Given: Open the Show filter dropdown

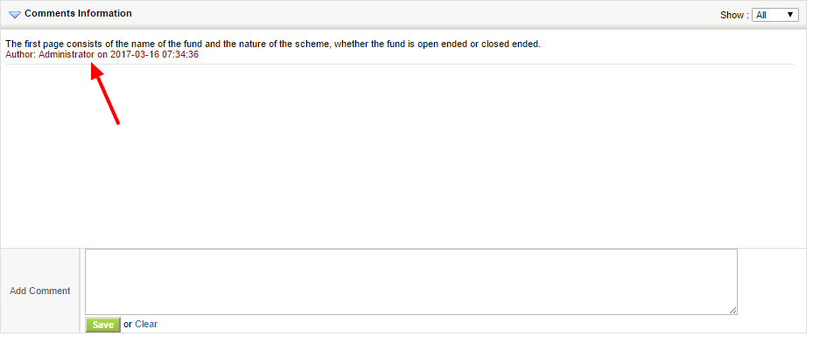Looking at the screenshot, I should (x=775, y=15).
